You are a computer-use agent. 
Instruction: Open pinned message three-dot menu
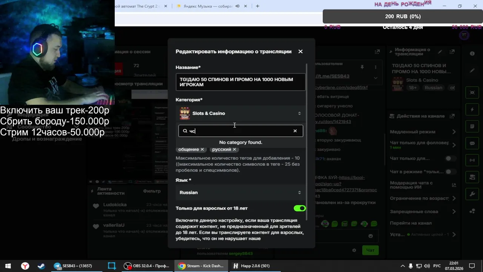pyautogui.click(x=376, y=67)
